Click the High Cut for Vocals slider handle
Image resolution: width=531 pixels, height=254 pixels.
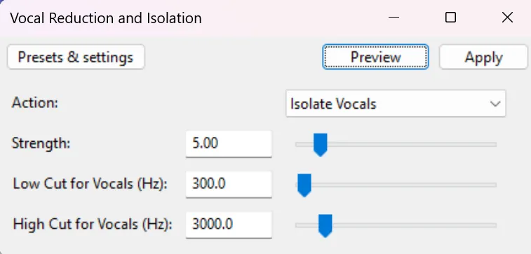click(325, 225)
